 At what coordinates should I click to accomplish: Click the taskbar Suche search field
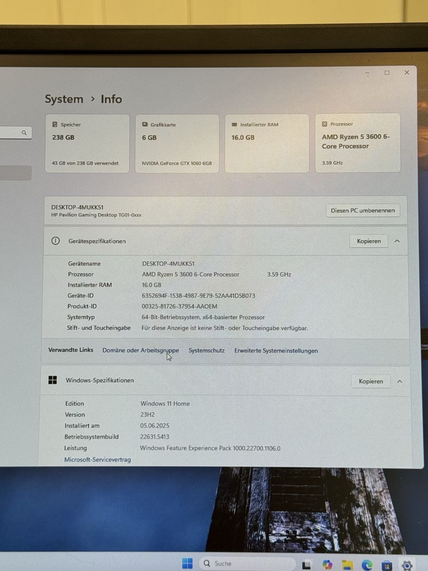coord(246,563)
